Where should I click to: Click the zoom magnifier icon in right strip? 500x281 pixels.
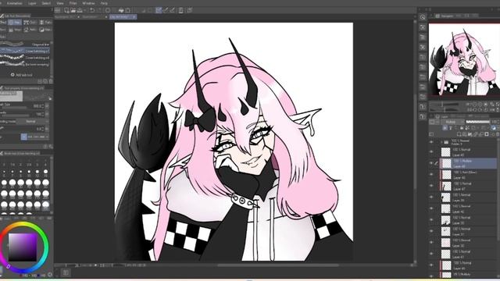point(423,17)
